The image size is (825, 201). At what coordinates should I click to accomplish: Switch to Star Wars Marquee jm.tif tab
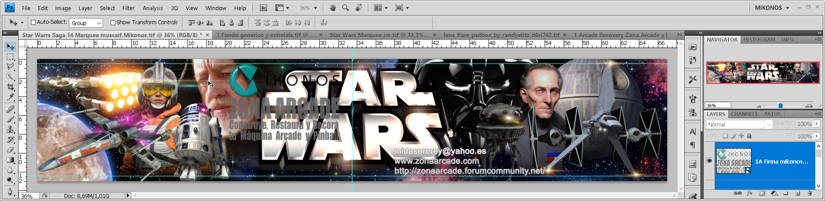click(379, 35)
